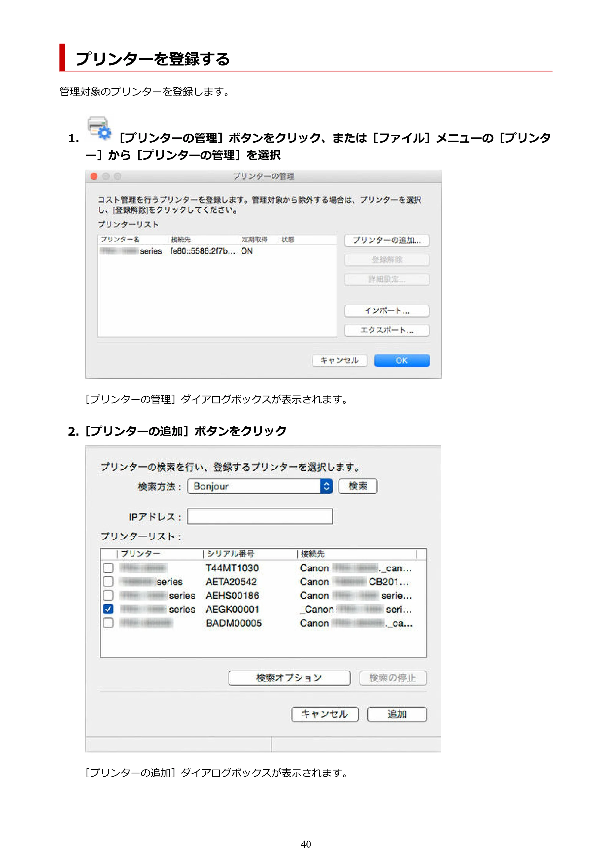Open the Bonjour search method dropdown
Screen dimensions: 612x866
pos(260,486)
